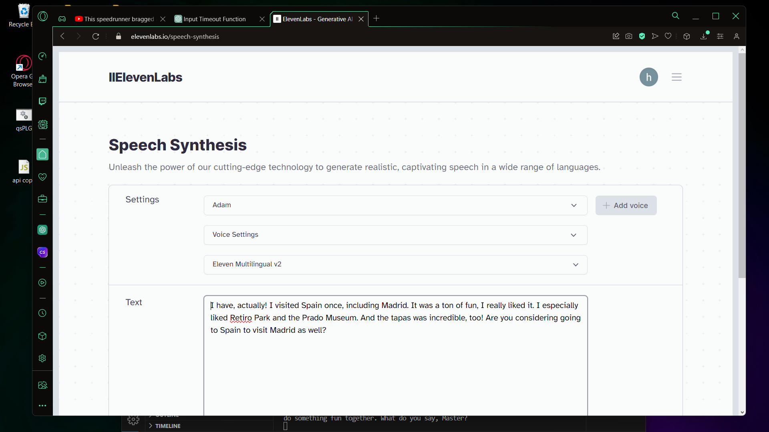Open the Twitch sidebar icon
The height and width of the screenshot is (432, 769).
click(x=42, y=101)
